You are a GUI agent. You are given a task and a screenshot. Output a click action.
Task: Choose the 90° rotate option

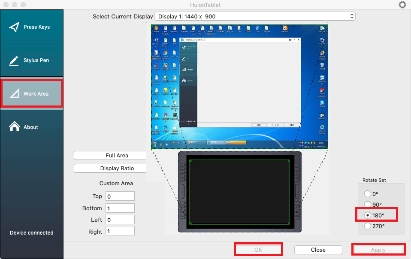(368, 204)
